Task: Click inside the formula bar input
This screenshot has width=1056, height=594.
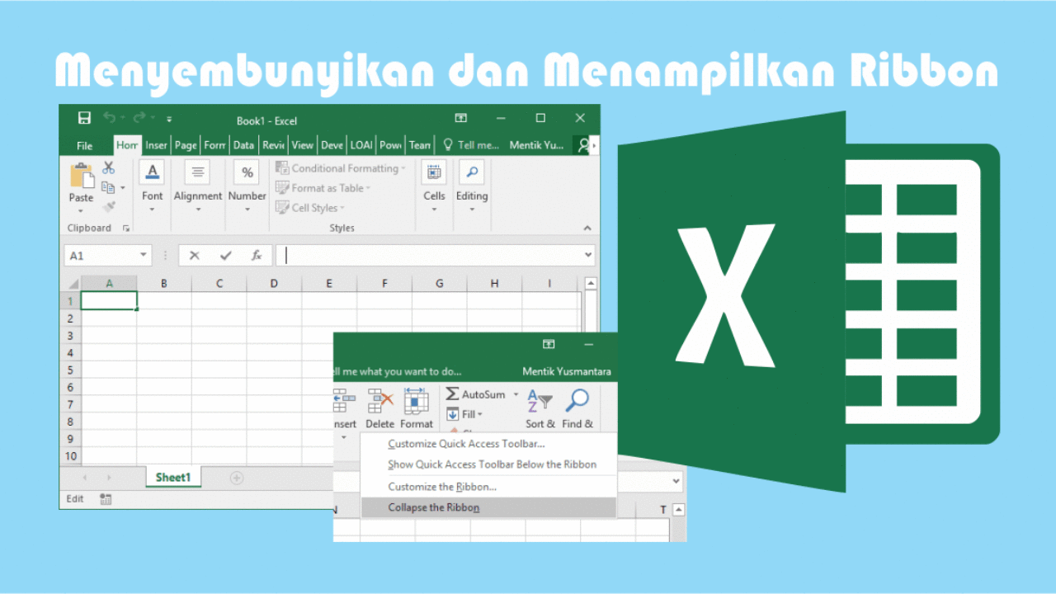Action: coord(429,256)
